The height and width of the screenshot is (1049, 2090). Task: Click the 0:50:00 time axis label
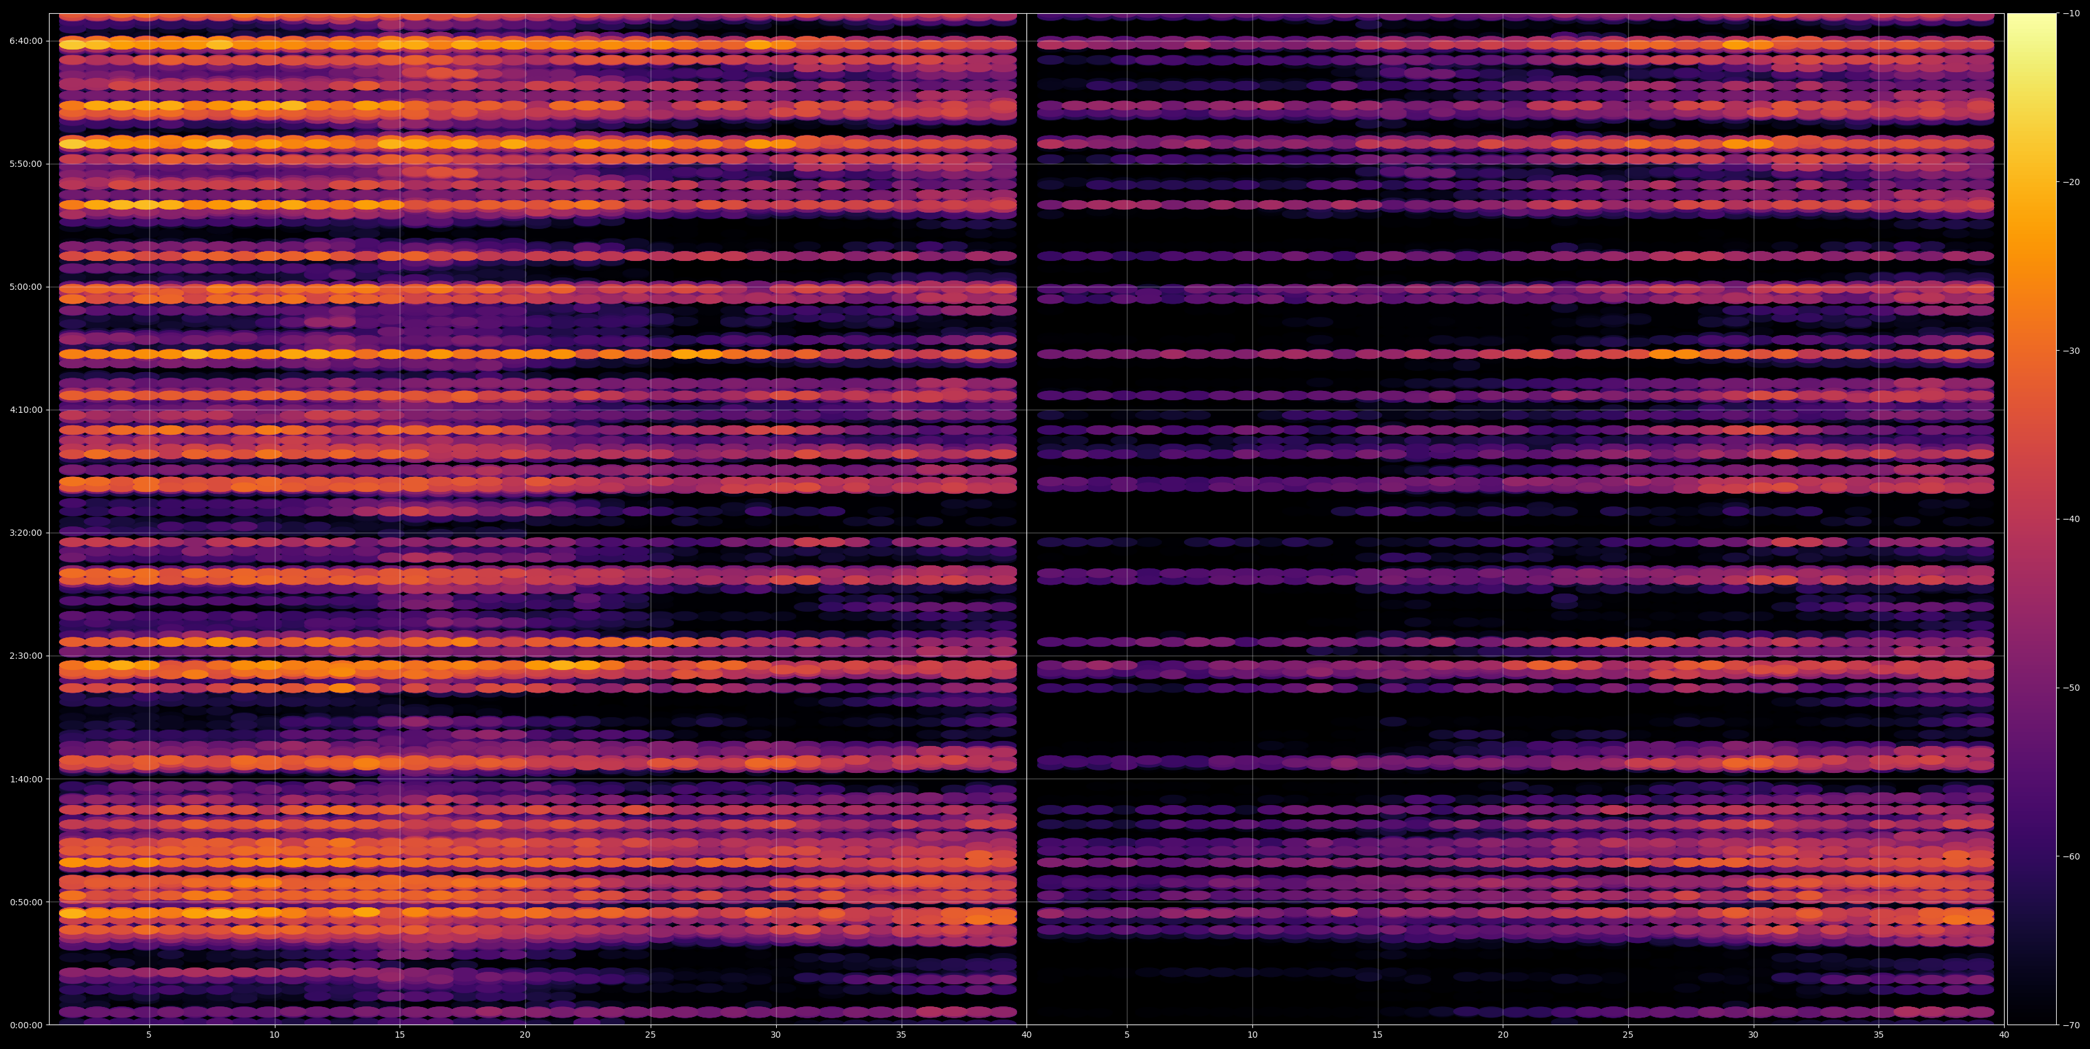click(25, 902)
